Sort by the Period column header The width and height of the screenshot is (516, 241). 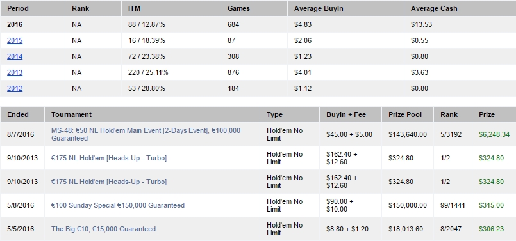tap(18, 8)
